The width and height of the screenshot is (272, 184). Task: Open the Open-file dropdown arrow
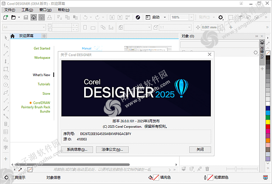[19, 17]
